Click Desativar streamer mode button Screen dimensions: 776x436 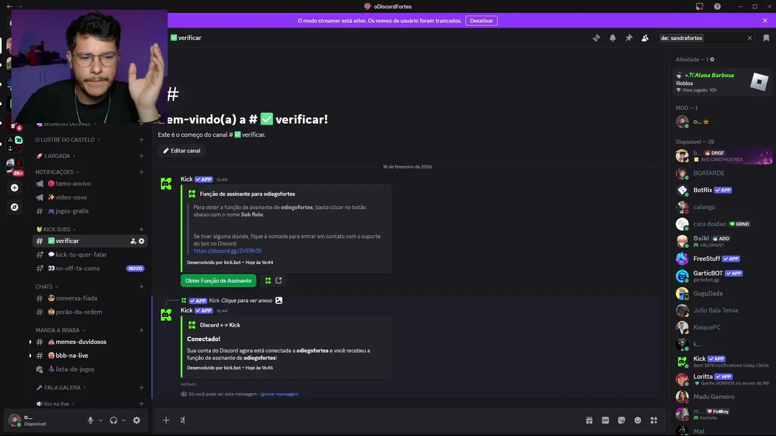pyautogui.click(x=481, y=21)
